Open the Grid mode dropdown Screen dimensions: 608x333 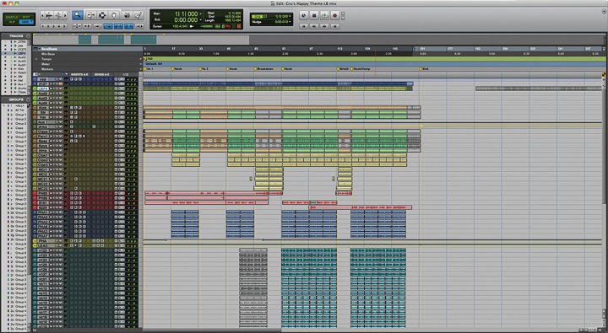pyautogui.click(x=27, y=22)
